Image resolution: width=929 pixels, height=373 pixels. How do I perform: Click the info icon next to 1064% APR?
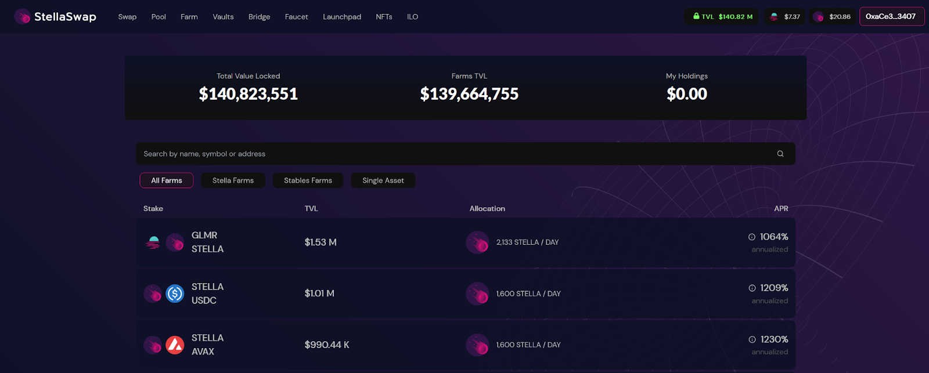click(752, 237)
